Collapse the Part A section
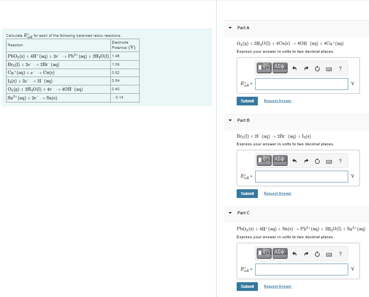The height and width of the screenshot is (297, 369). coord(230,28)
